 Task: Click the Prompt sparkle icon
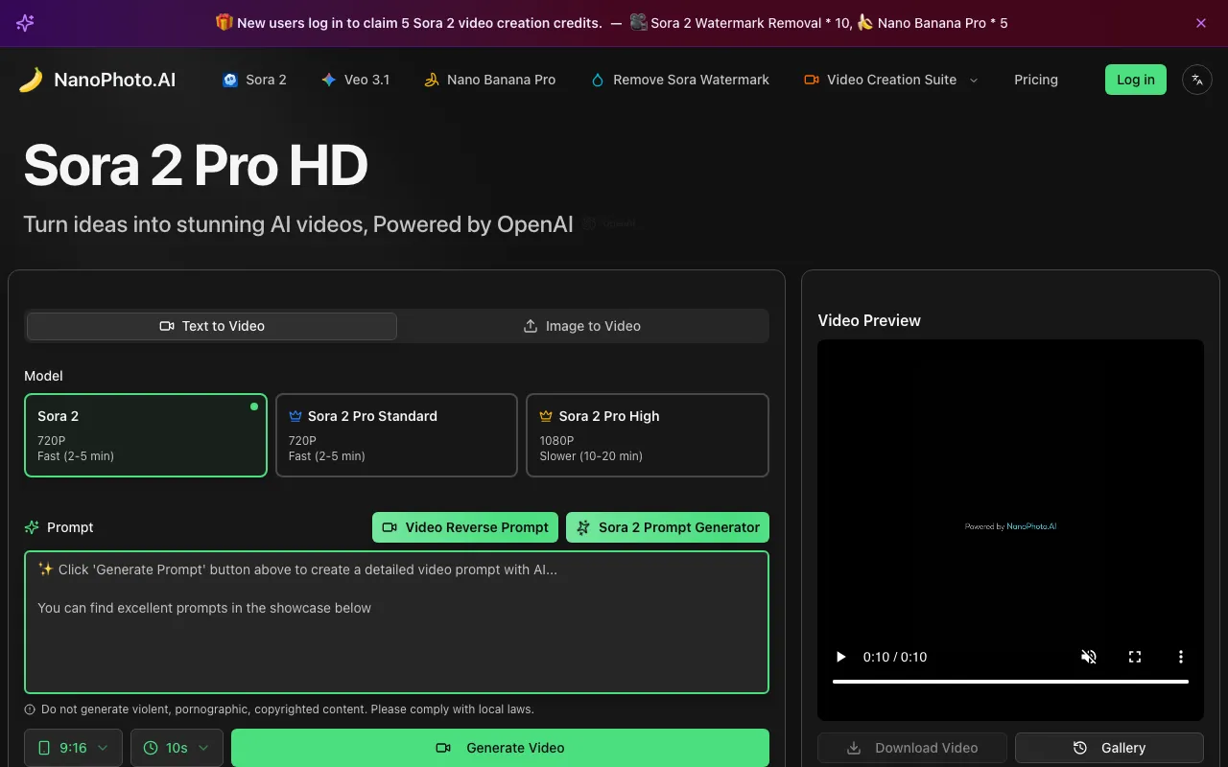click(32, 527)
